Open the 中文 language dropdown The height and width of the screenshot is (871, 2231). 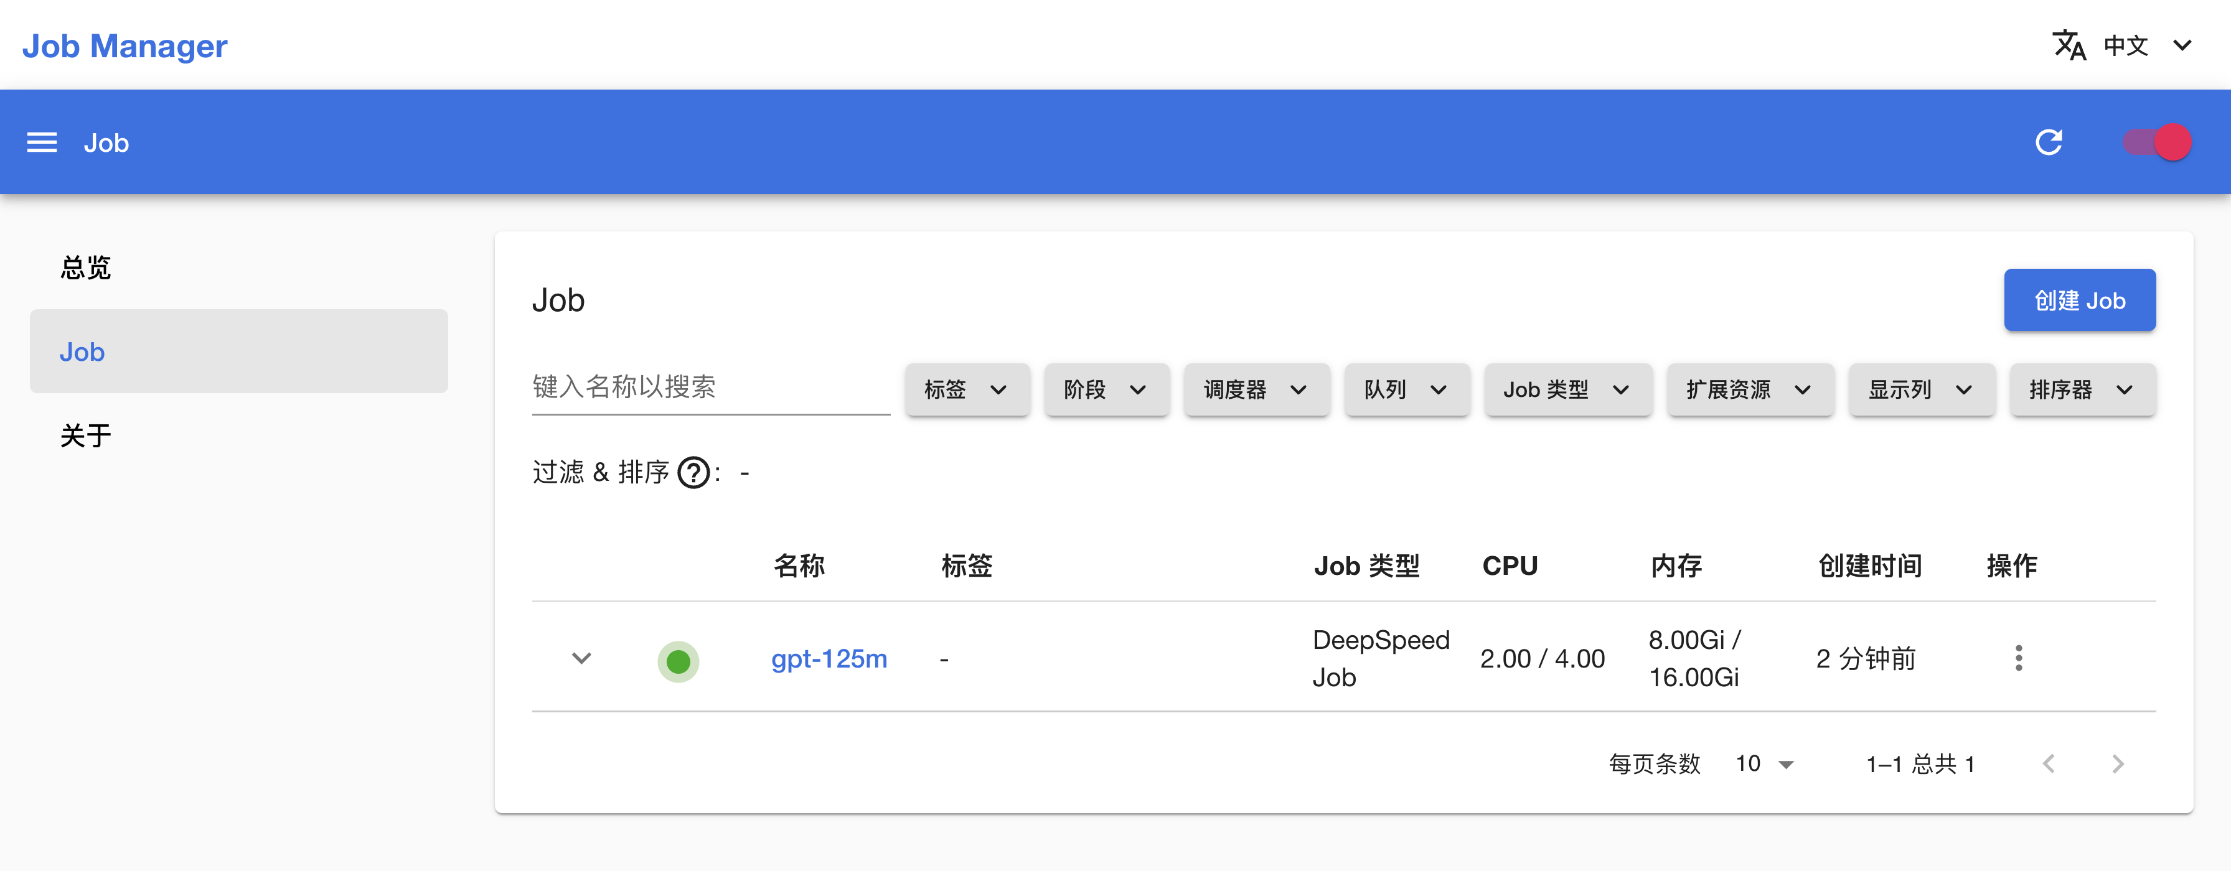pos(2147,45)
